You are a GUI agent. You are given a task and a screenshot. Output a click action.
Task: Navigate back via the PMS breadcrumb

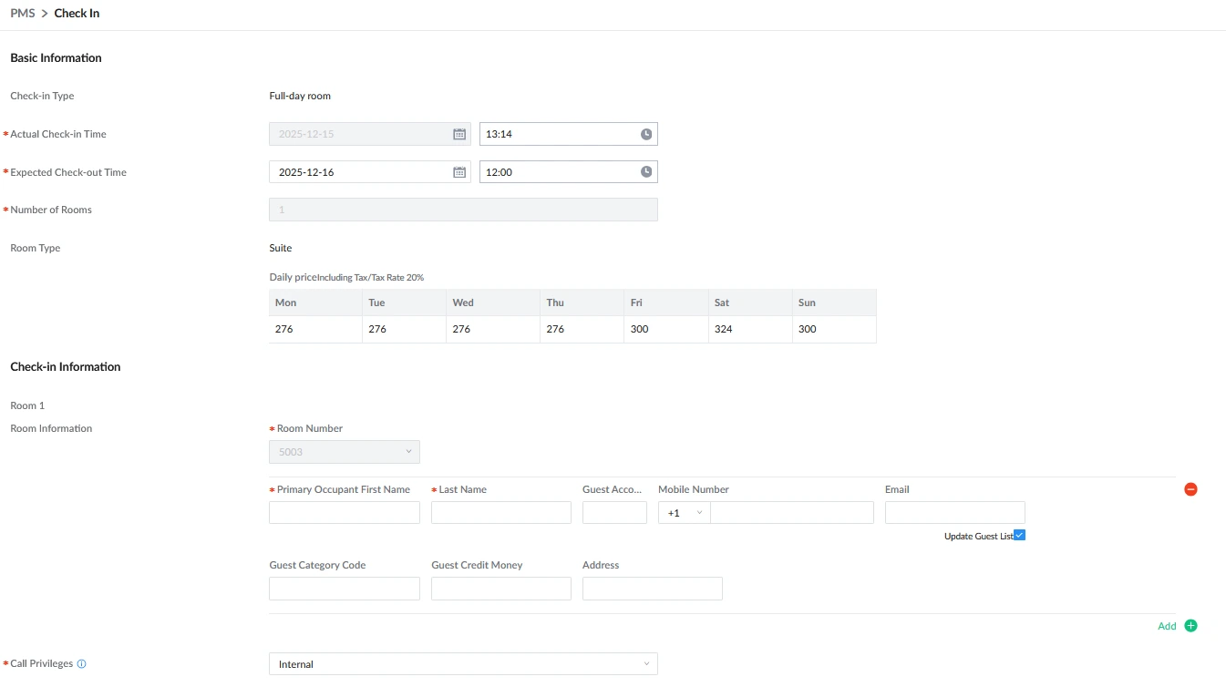click(22, 13)
